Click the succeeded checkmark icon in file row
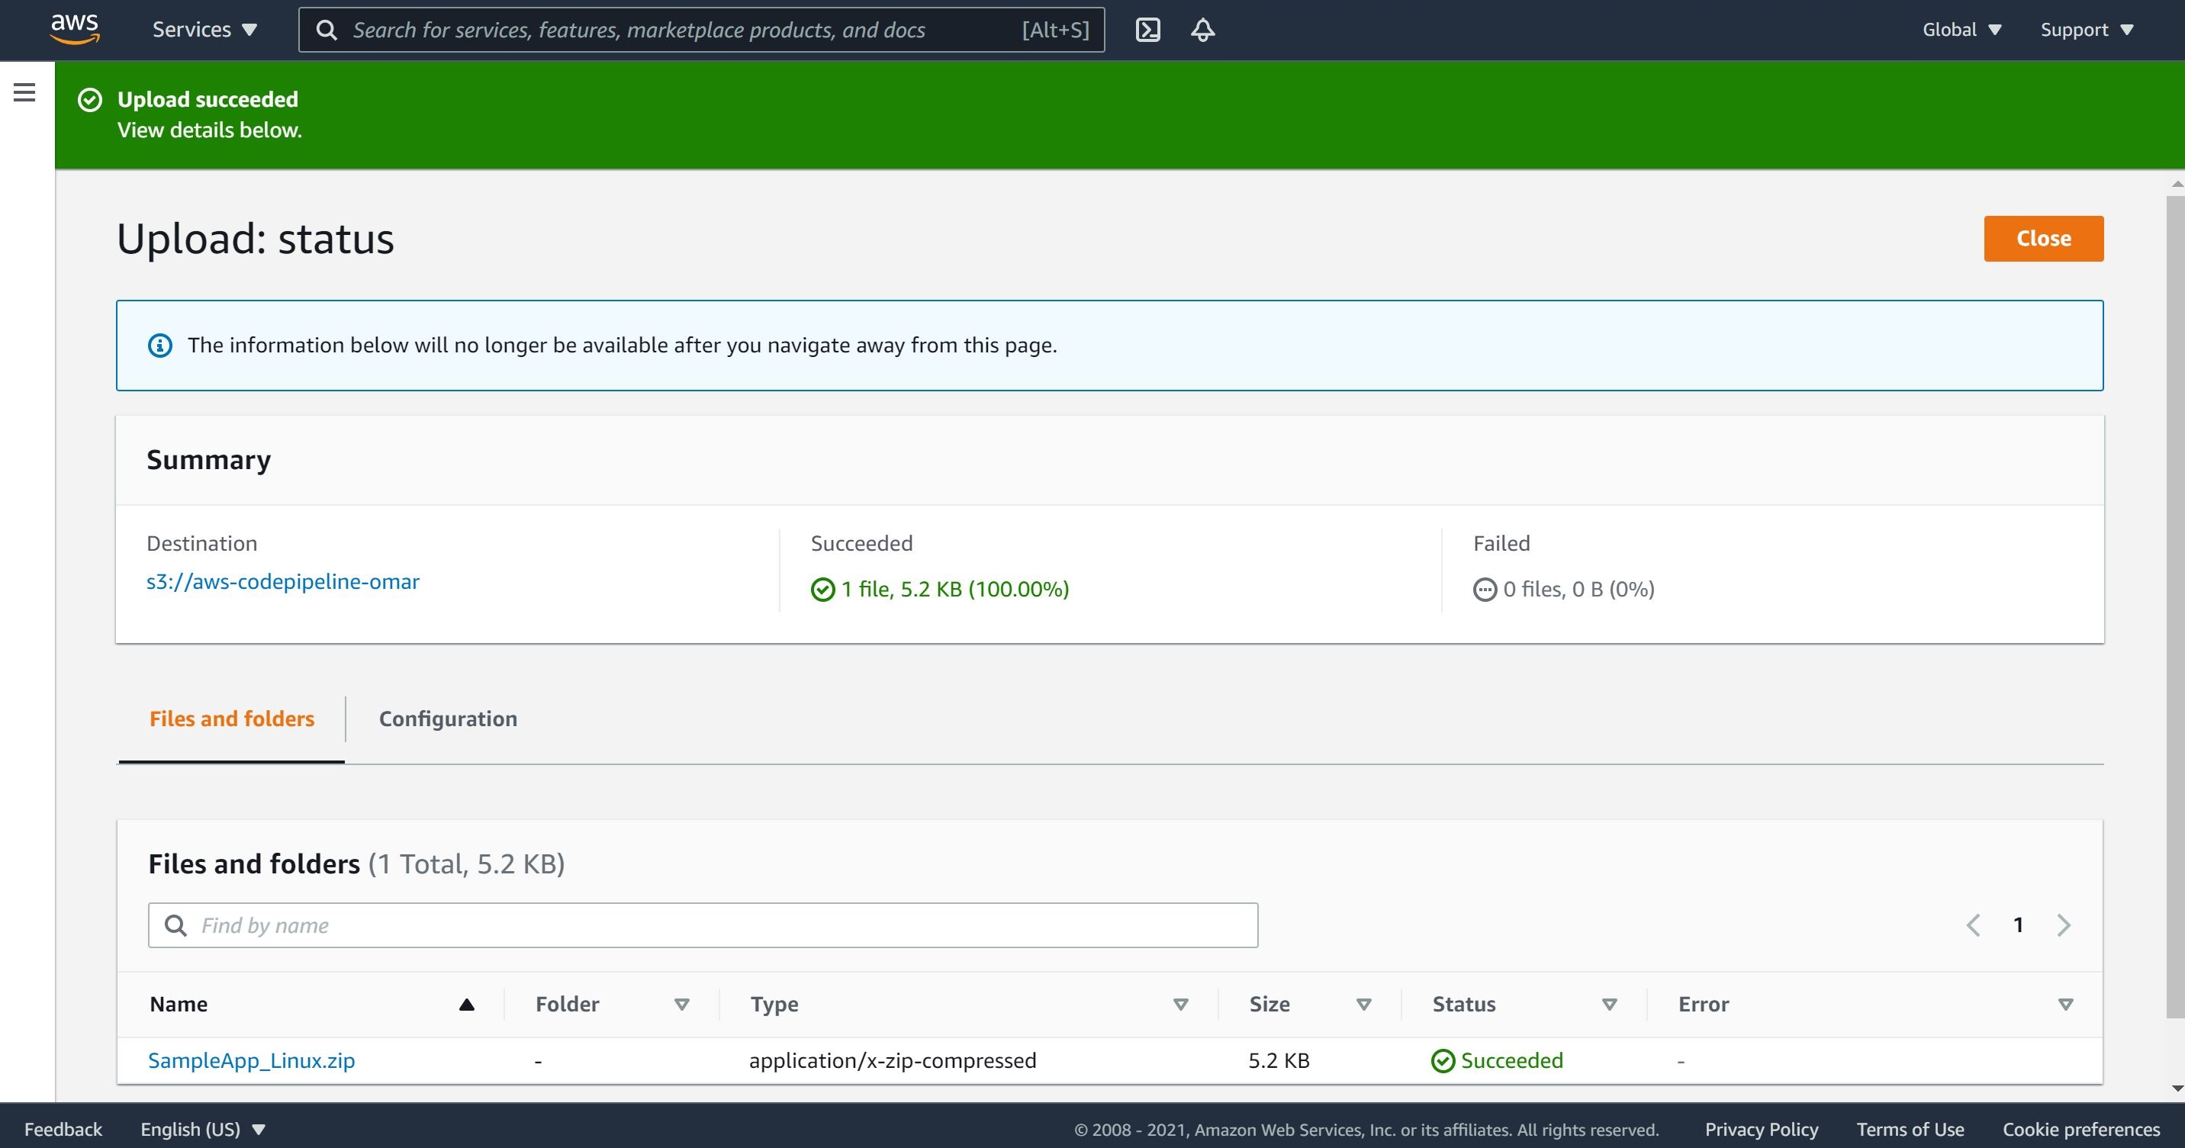The height and width of the screenshot is (1148, 2185). 1440,1060
